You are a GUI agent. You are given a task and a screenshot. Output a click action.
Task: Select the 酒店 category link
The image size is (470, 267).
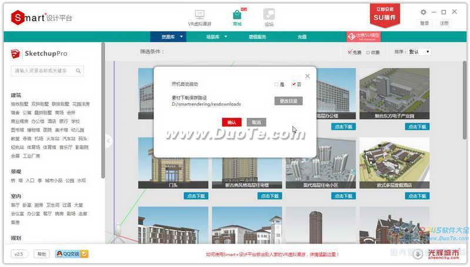tap(52, 121)
